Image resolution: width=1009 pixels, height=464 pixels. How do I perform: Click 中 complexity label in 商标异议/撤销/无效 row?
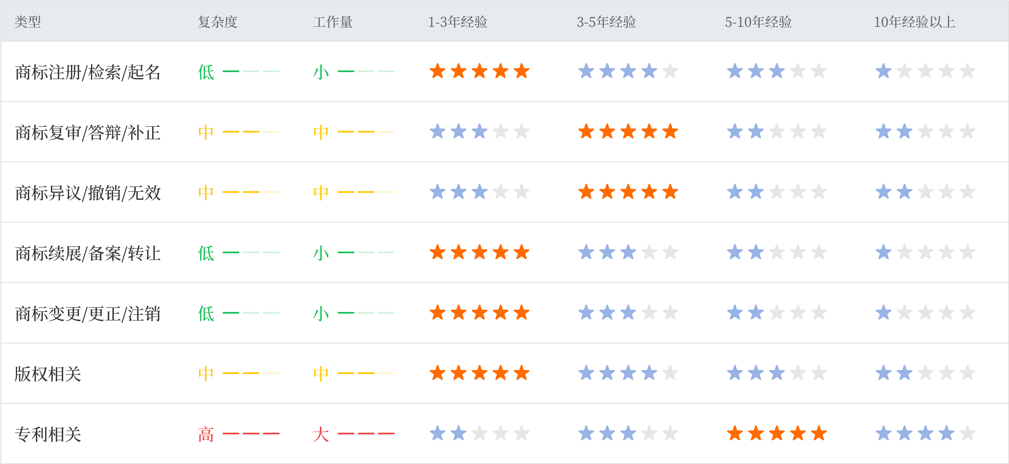[206, 193]
